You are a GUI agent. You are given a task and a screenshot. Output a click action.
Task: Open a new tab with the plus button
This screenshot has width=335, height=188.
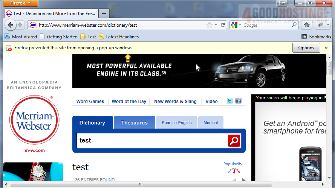pos(104,14)
